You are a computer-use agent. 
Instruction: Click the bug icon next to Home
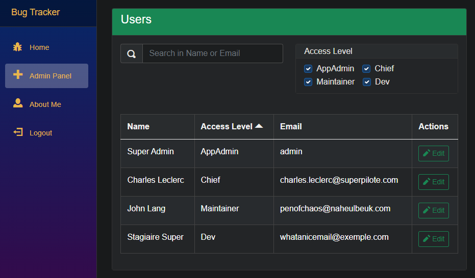[17, 47]
